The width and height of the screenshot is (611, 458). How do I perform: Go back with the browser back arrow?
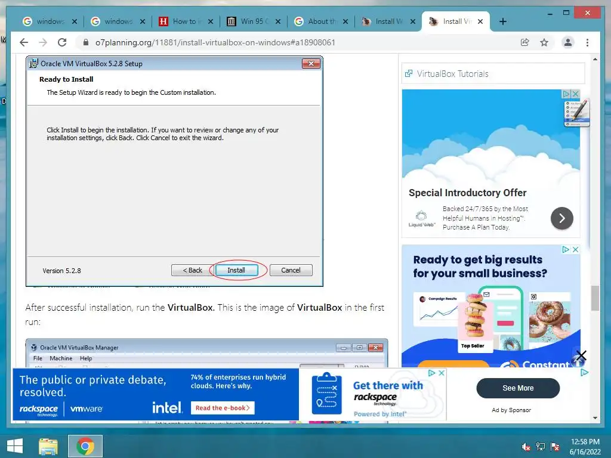[24, 42]
